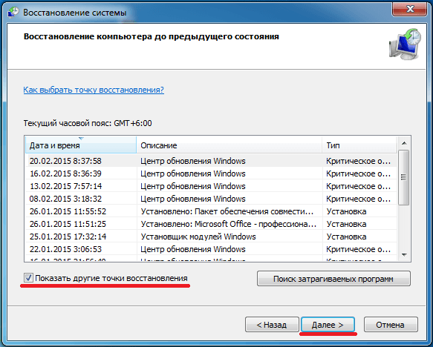Select restore point 26.01.2015 11:55:52
433x347 pixels.
[211, 211]
